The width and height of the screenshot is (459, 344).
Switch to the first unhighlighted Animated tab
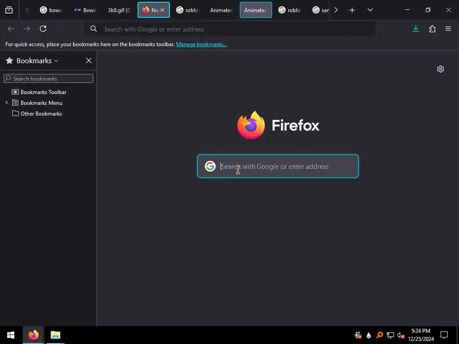221,10
